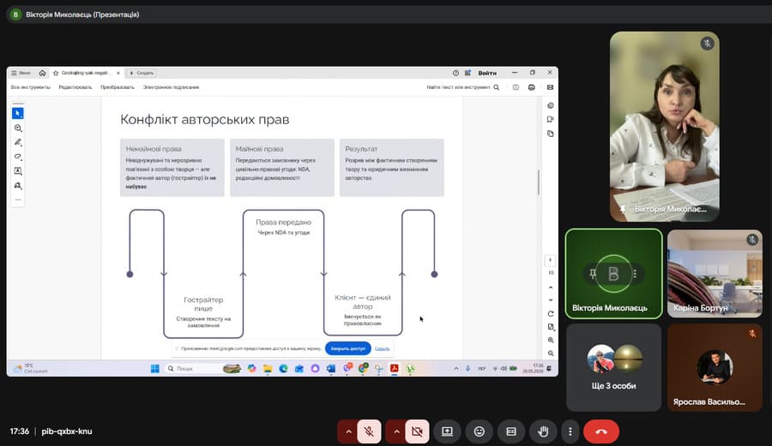Choose the sign/stamp tool in left toolbar

18,185
